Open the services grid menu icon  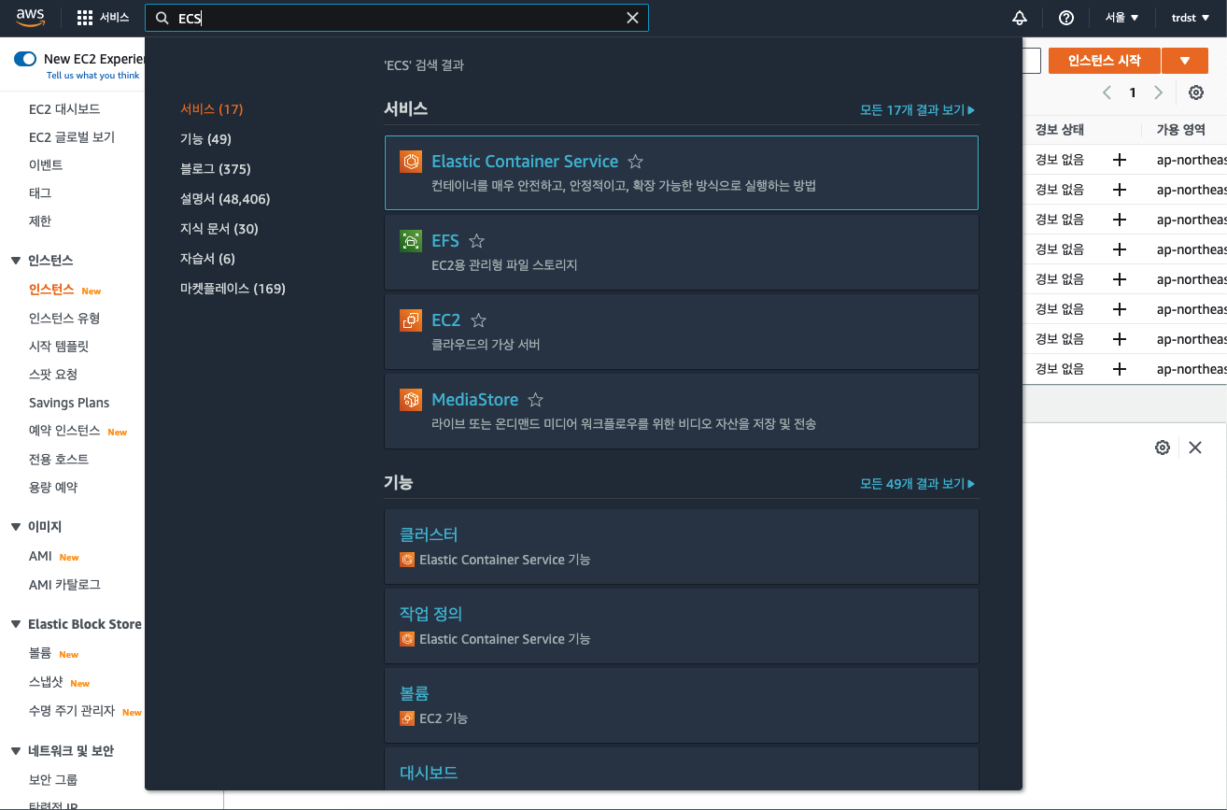point(85,18)
